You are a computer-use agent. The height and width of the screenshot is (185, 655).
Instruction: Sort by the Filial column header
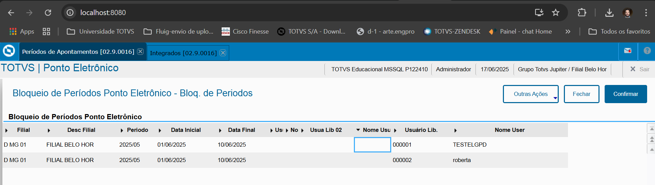point(23,130)
